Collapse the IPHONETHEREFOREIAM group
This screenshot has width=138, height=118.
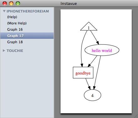pyautogui.click(x=4, y=11)
